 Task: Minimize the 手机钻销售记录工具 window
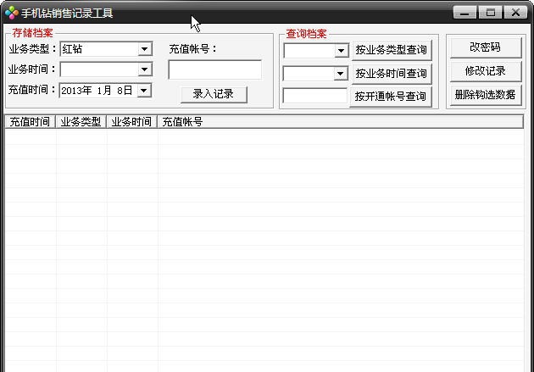(x=464, y=13)
